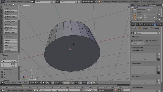The width and height of the screenshot is (163, 92).
Task: Click the OpenGL render image icon
Action: tap(94, 83)
